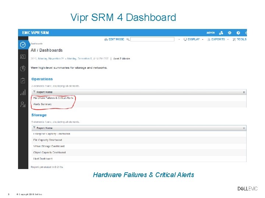
Task: Click the Dashboards breadcrumb link
Action: tap(36, 44)
